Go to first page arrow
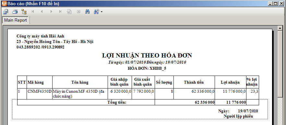The width and height of the screenshot is (286, 125). [33, 12]
